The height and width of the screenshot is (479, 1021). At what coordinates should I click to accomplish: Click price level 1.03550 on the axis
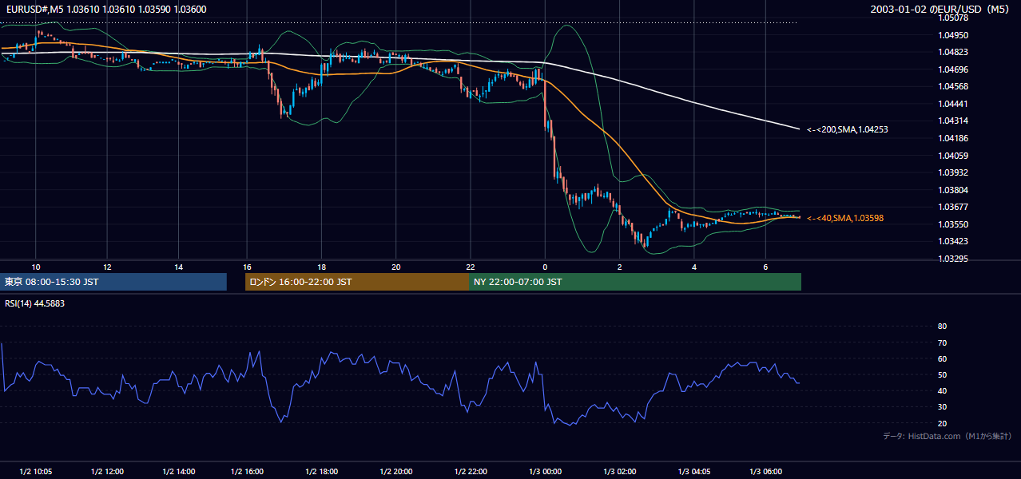tap(953, 224)
